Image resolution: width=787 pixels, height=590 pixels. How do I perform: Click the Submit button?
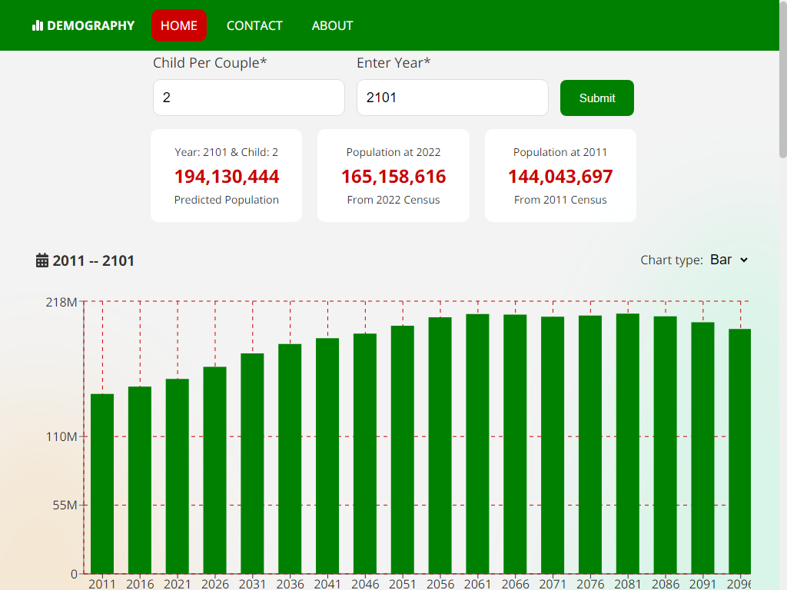click(596, 98)
